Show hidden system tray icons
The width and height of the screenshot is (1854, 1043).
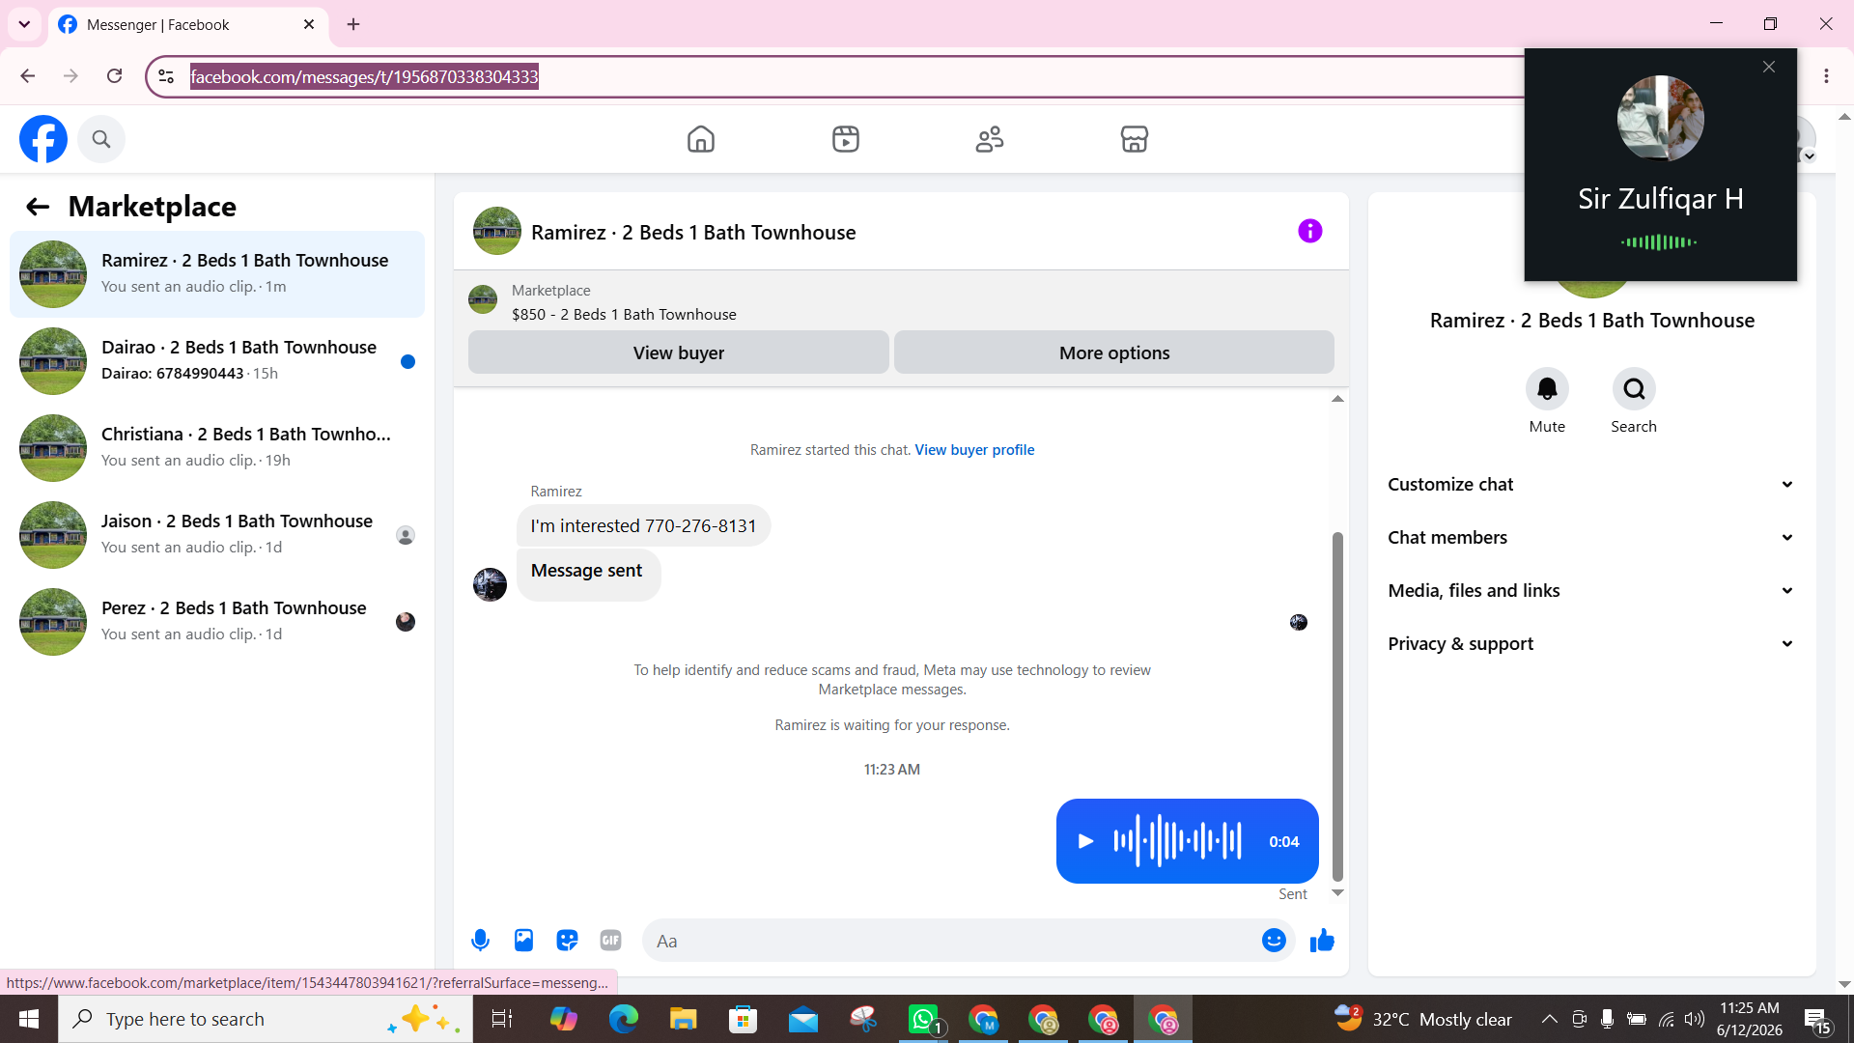coord(1549,1019)
